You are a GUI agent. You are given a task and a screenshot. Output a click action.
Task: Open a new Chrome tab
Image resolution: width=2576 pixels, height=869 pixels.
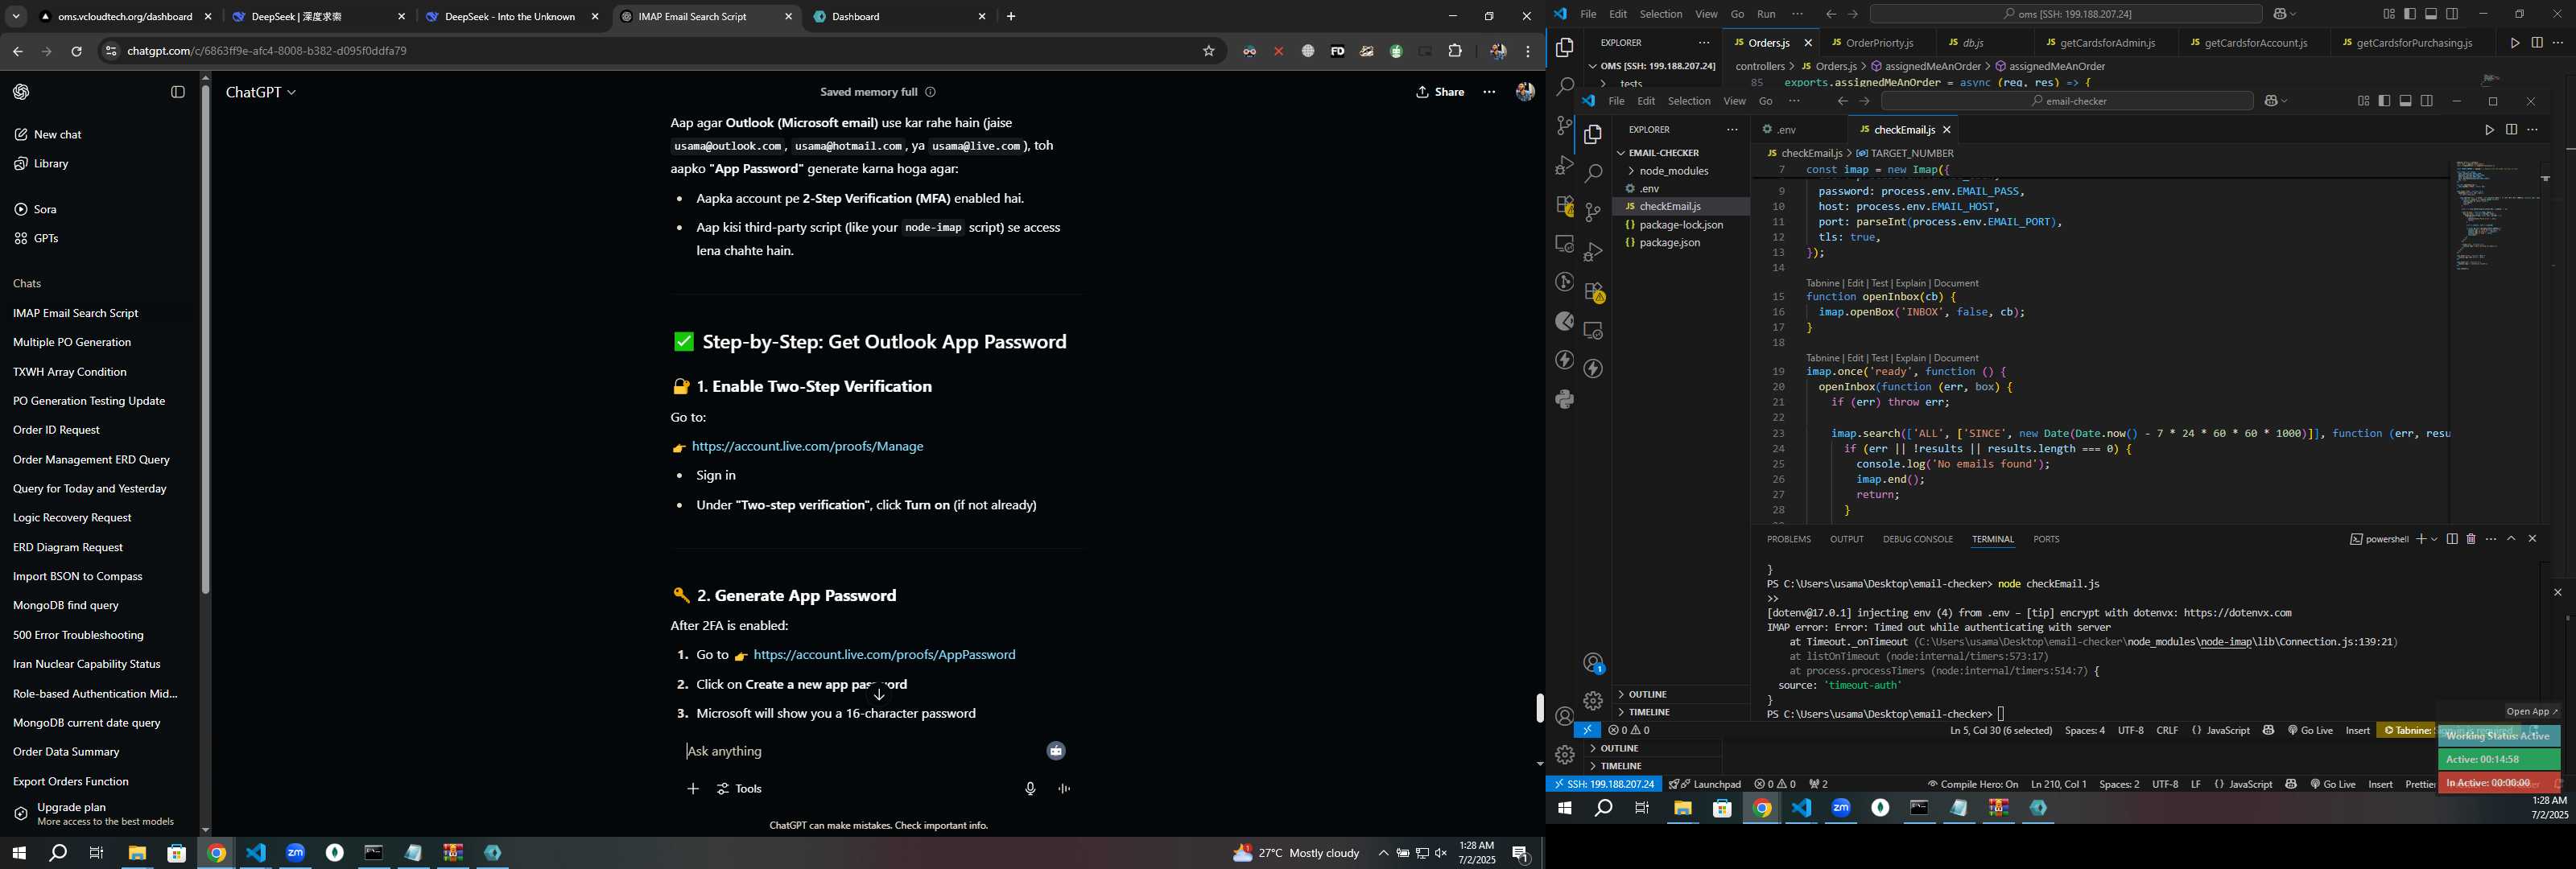(x=1011, y=17)
